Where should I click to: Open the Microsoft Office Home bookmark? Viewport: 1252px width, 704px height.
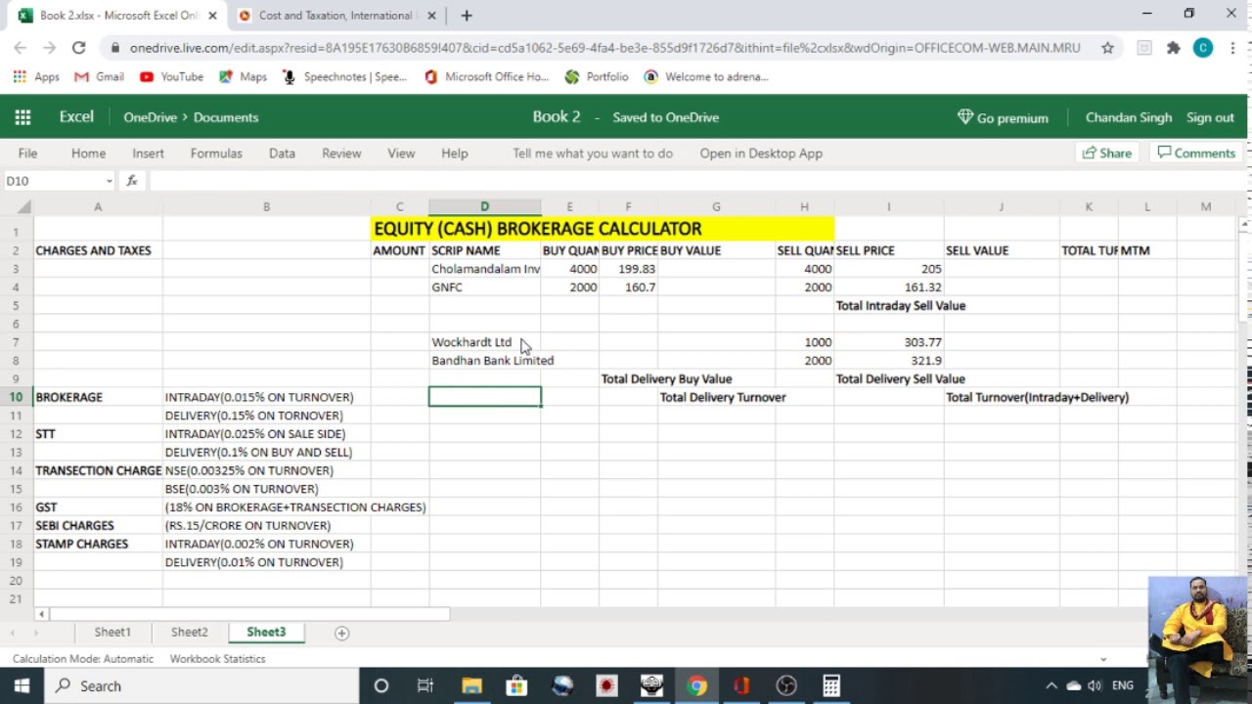(x=486, y=76)
